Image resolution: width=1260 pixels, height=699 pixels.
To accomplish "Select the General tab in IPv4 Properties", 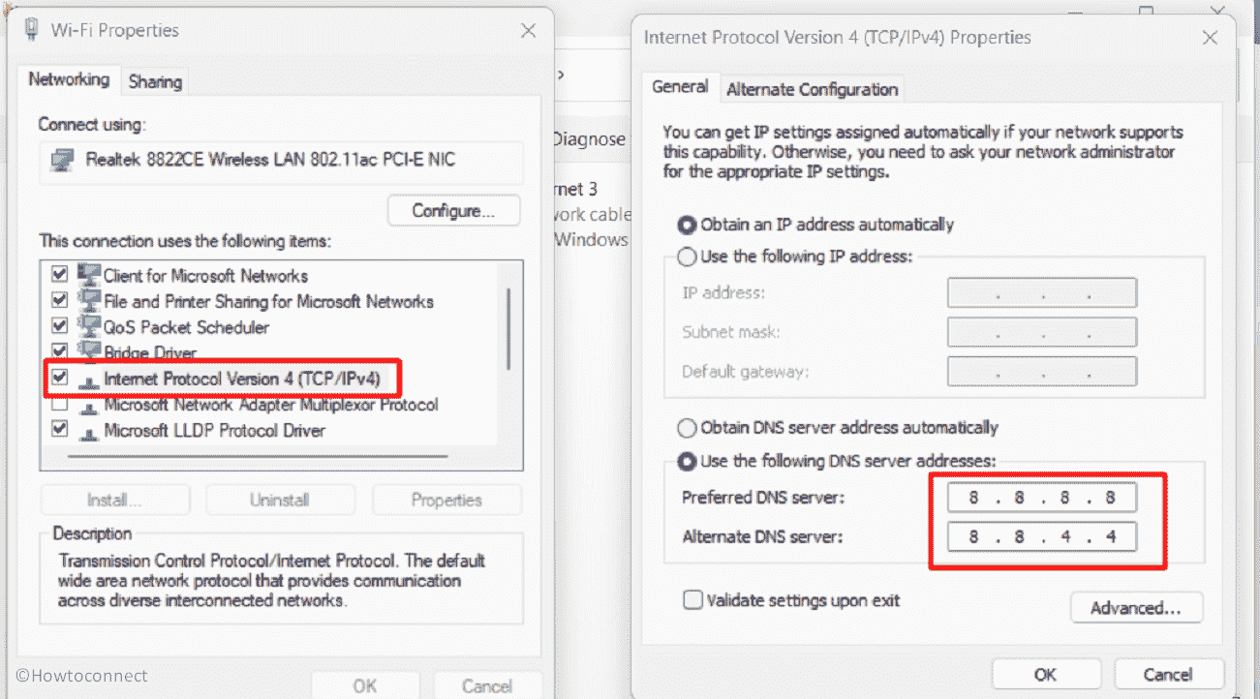I will [x=680, y=86].
